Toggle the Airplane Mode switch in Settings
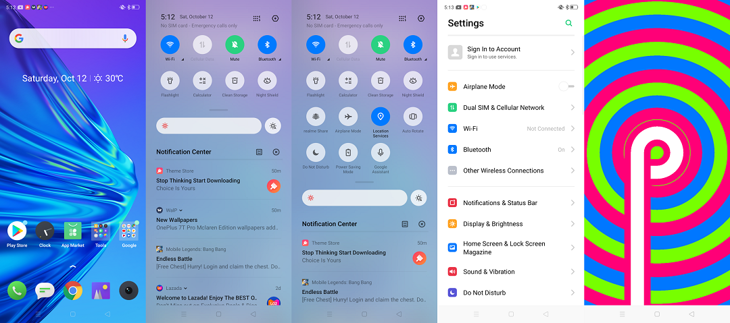Image resolution: width=730 pixels, height=323 pixels. [x=566, y=86]
